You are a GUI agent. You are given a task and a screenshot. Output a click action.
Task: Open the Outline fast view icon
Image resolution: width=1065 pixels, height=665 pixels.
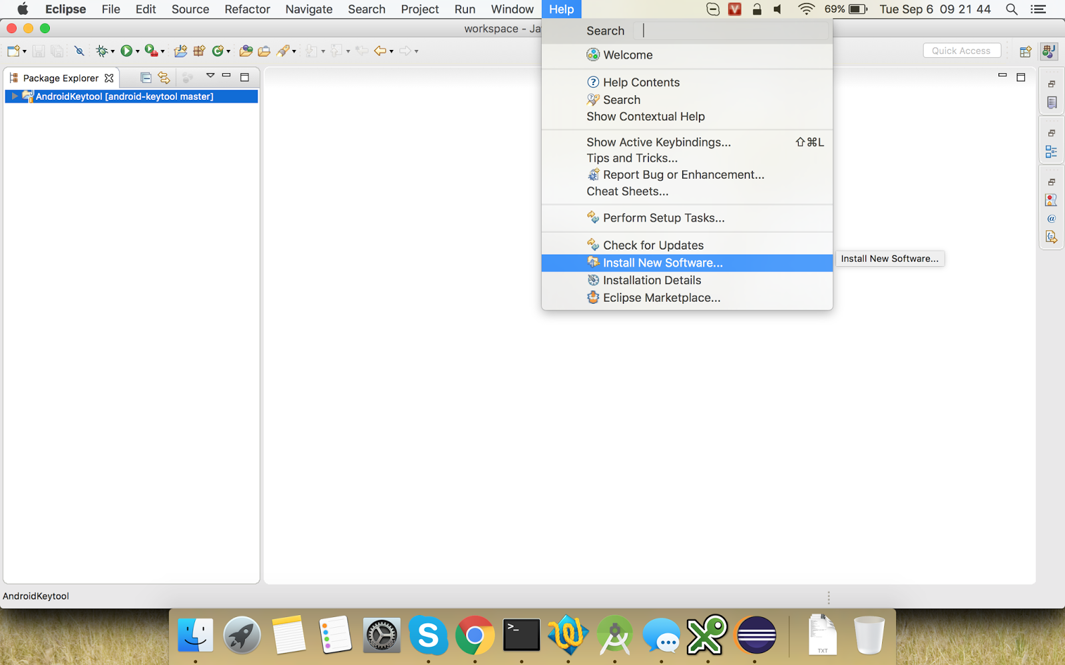(1052, 152)
